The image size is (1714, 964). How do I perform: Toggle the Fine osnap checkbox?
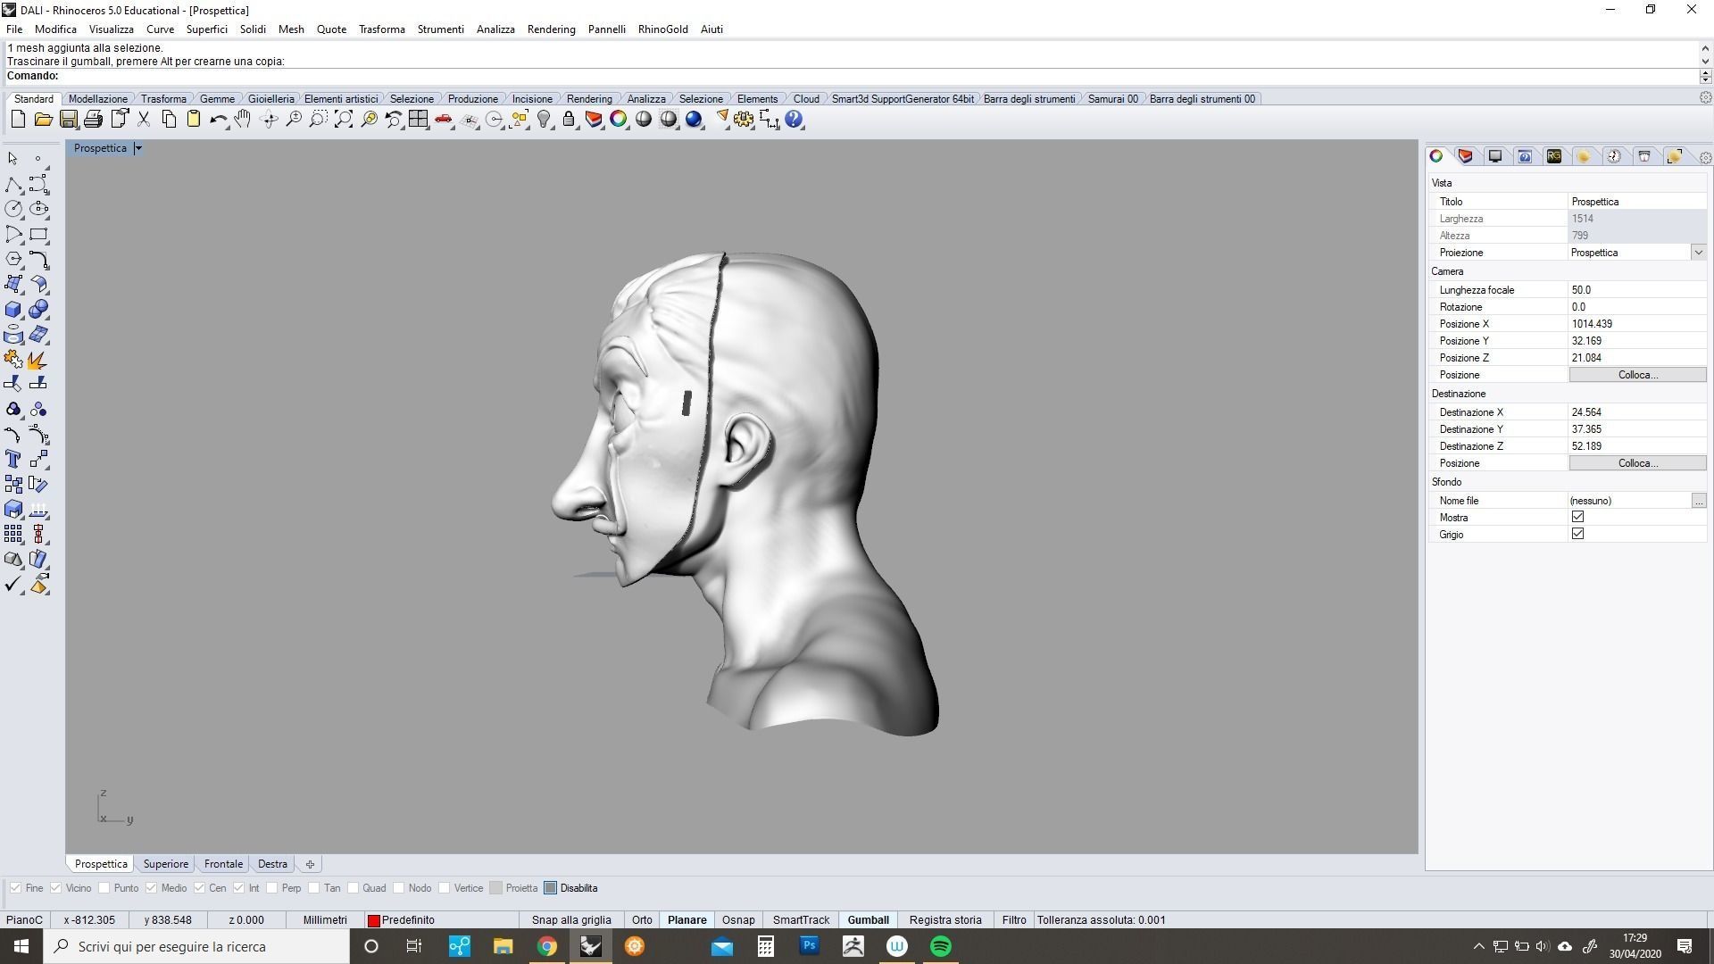[15, 888]
